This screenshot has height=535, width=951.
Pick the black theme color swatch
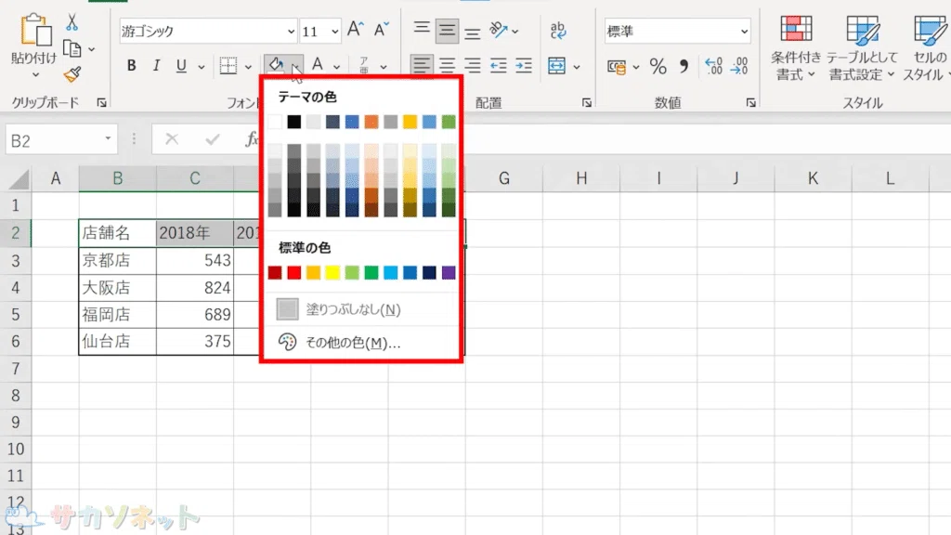[x=294, y=122]
